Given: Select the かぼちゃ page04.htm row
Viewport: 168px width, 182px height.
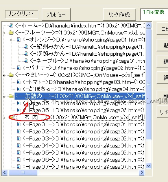Looking at the screenshot, I should [x=84, y=89].
